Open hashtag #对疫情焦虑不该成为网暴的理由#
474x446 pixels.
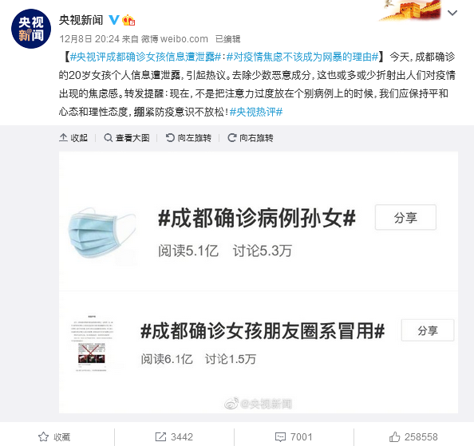tap(302, 57)
